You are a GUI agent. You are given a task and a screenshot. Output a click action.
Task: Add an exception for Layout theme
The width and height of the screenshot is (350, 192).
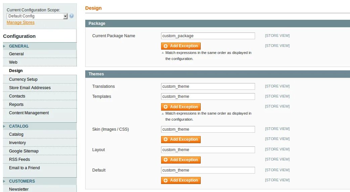(181, 160)
